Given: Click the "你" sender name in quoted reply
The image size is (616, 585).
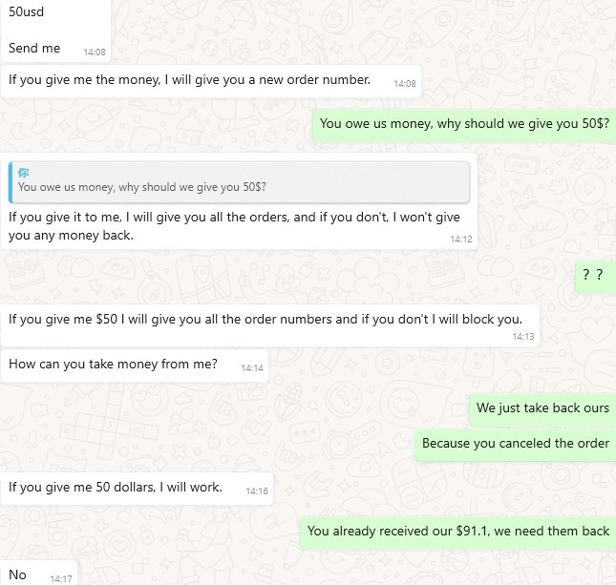Looking at the screenshot, I should pyautogui.click(x=24, y=172).
